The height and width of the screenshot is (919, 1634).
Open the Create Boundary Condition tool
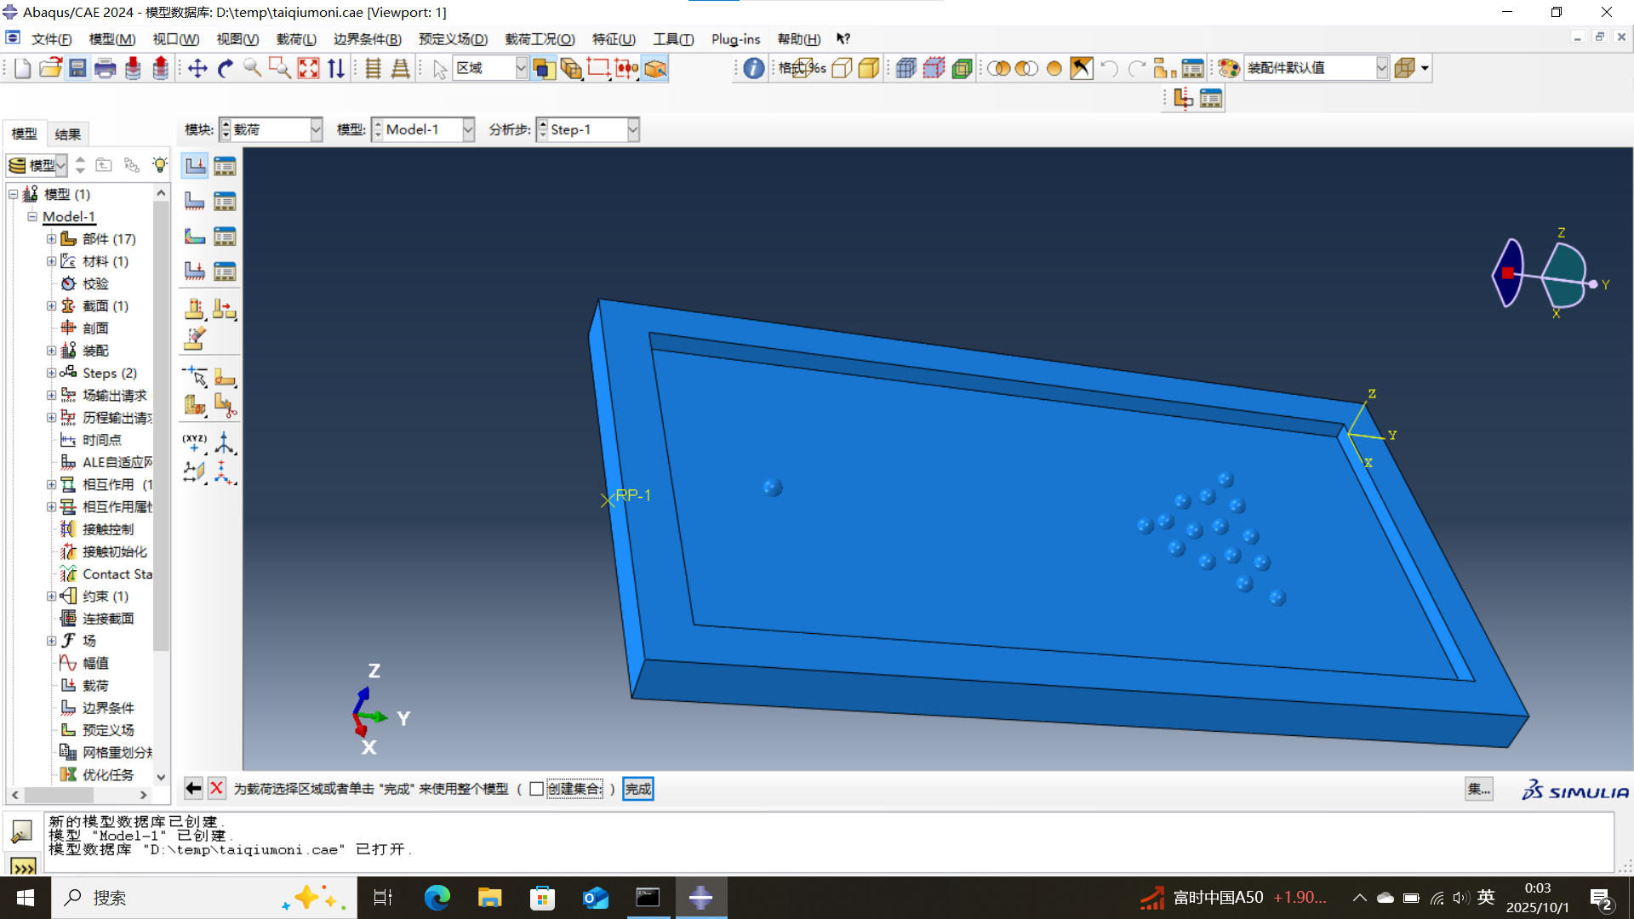[x=195, y=202]
